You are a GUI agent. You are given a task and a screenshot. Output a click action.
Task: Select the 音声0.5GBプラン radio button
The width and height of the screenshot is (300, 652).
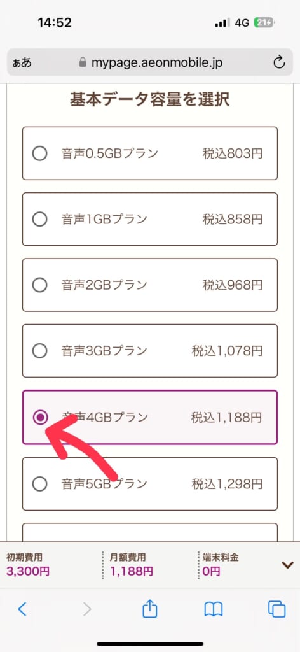click(x=40, y=153)
